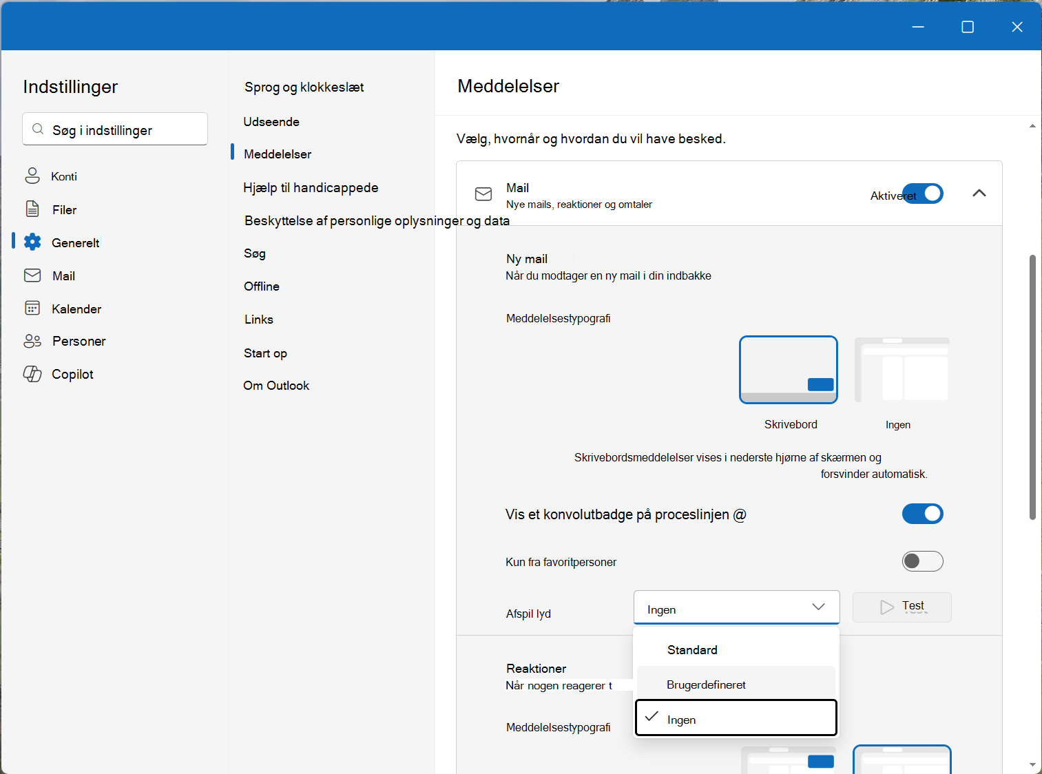
Task: Open Beskyttelse af personlige oplysninger og data
Action: click(377, 220)
